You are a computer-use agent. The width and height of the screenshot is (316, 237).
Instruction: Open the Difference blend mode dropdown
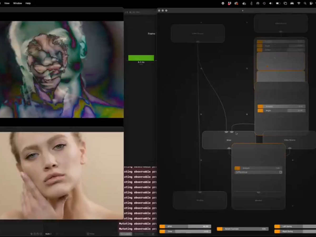point(258,172)
